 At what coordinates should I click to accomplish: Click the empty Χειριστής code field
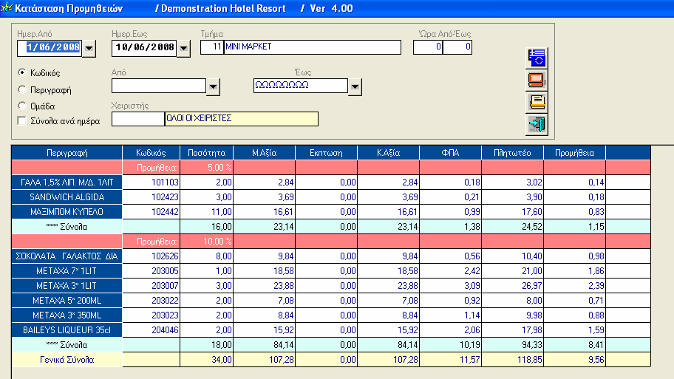(x=138, y=119)
